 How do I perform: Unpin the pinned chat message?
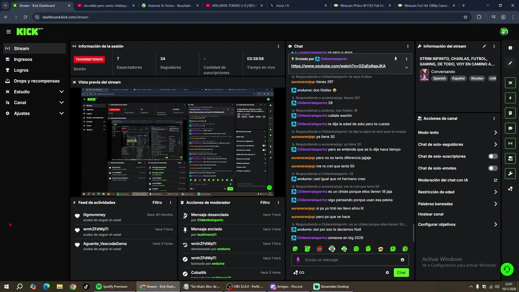pyautogui.click(x=396, y=59)
